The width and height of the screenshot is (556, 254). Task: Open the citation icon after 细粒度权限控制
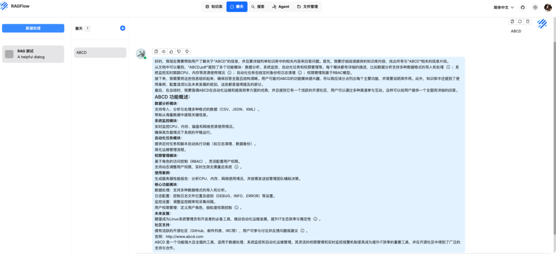pos(236,207)
